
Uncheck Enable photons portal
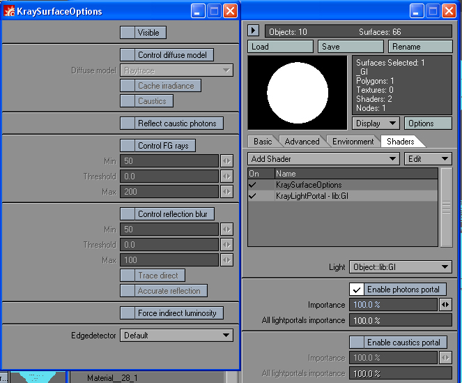pyautogui.click(x=357, y=290)
